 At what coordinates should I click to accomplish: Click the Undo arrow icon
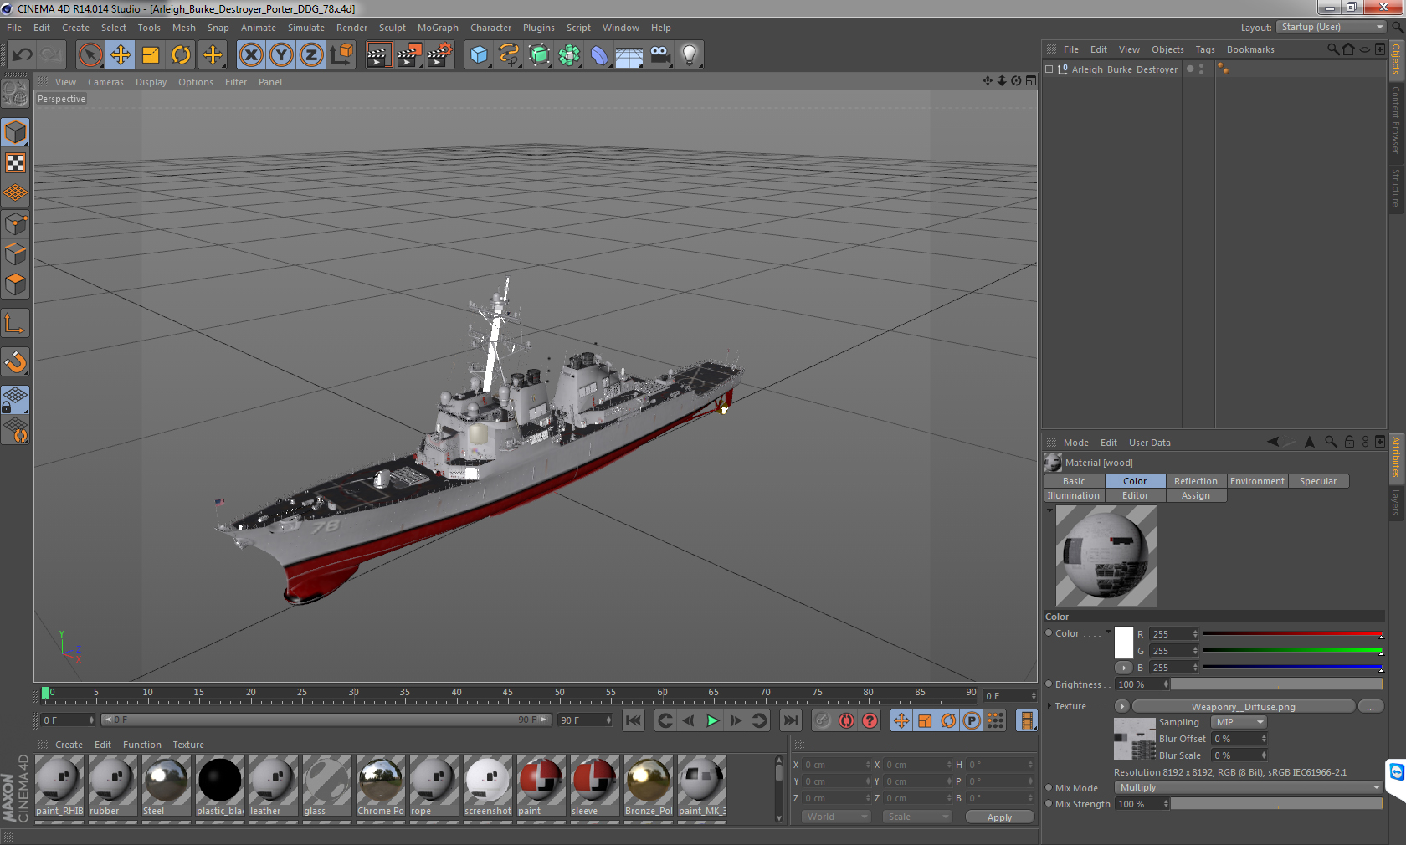tap(22, 55)
